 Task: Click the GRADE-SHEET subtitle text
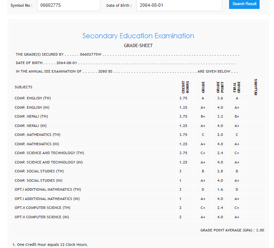tap(138, 45)
